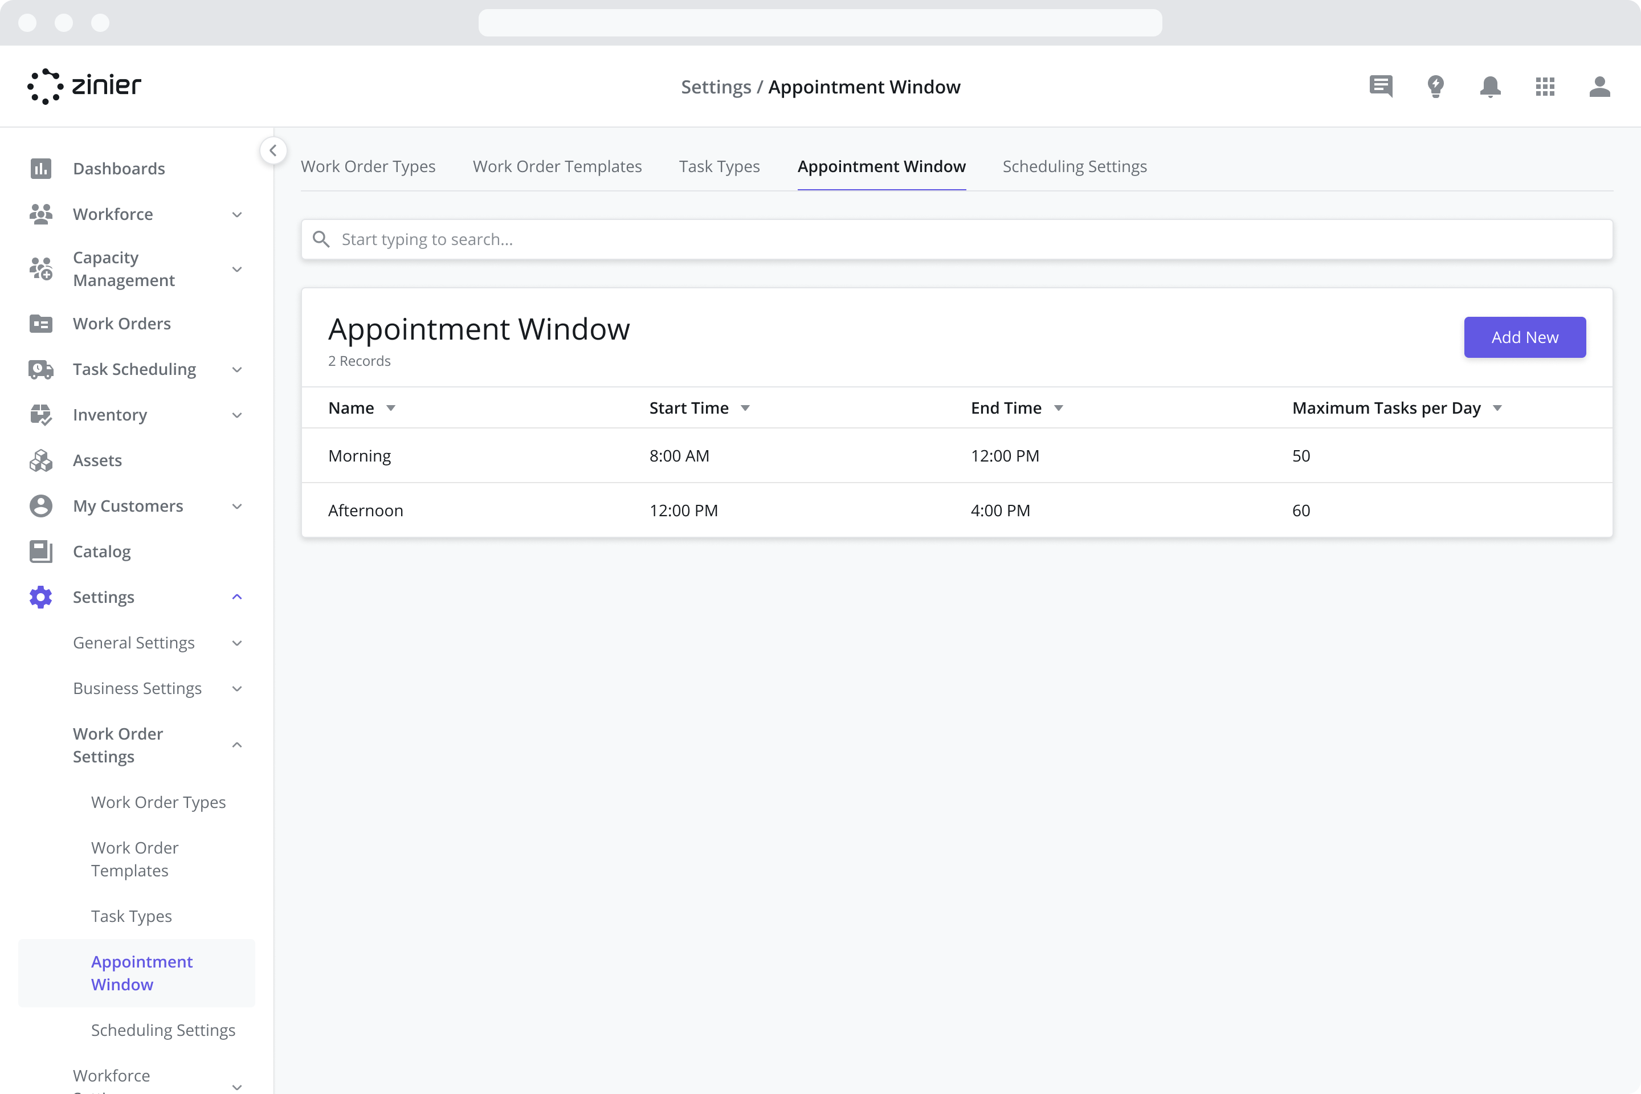Collapse the Work Order Settings section
The image size is (1641, 1094).
click(x=236, y=745)
